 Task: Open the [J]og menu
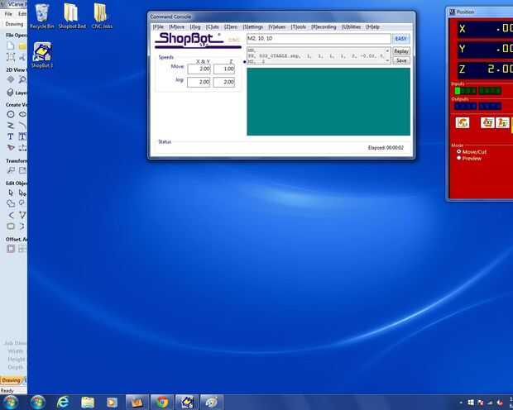pyautogui.click(x=195, y=26)
